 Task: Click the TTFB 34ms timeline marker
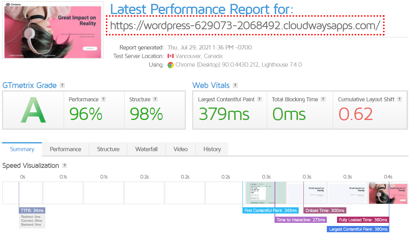pos(32,210)
